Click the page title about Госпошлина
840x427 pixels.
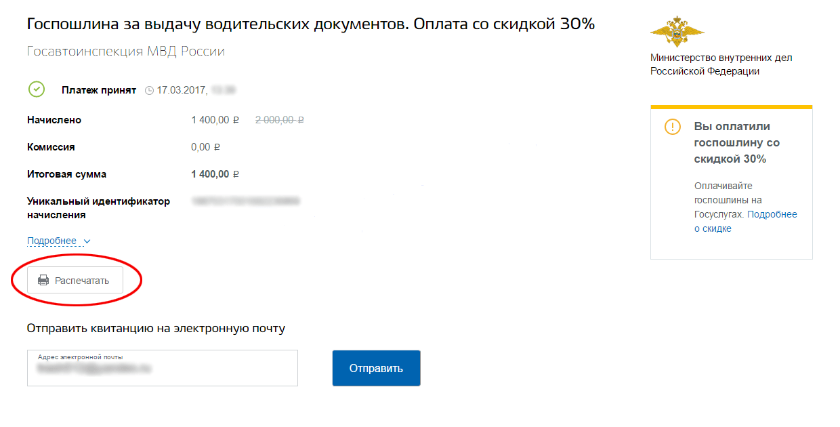click(x=311, y=24)
